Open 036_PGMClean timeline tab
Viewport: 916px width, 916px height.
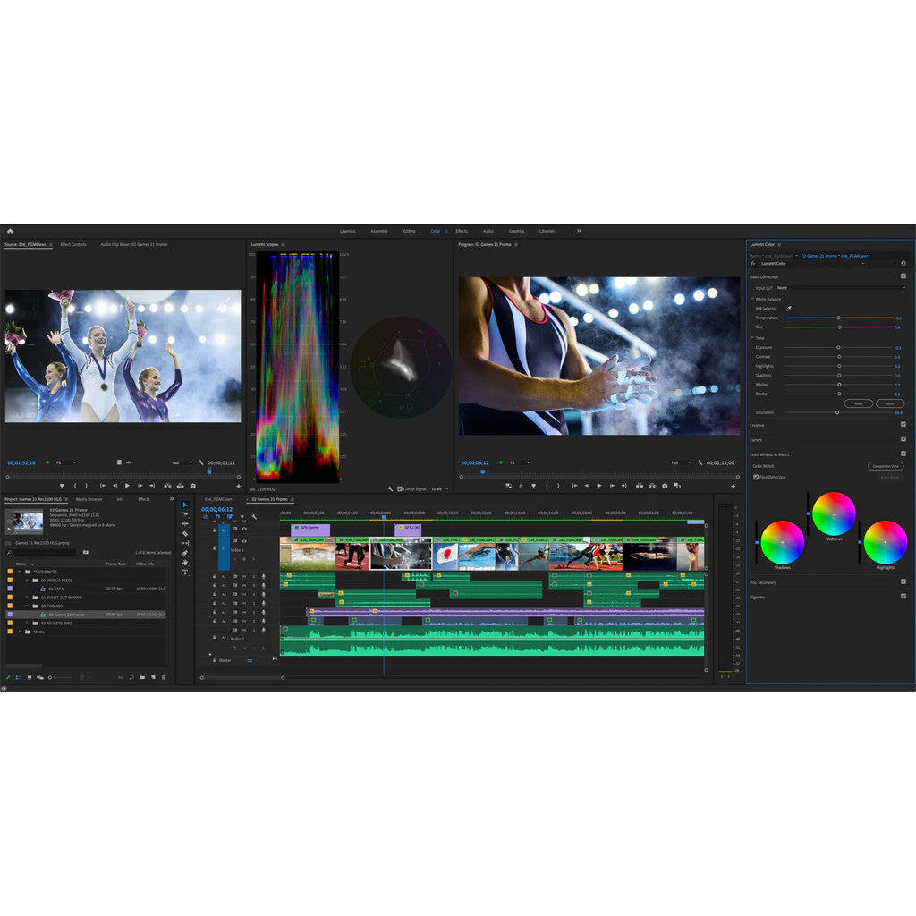(x=218, y=499)
